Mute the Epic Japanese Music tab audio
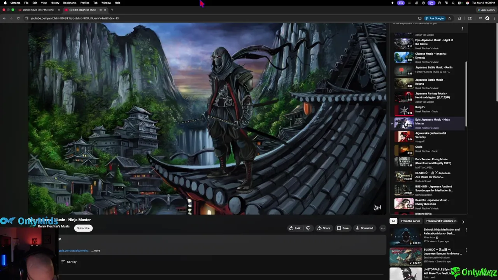The image size is (498, 280). (100, 10)
